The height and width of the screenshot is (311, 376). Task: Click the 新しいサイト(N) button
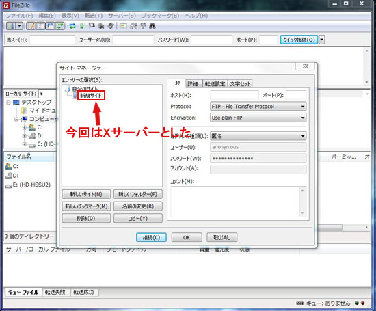point(86,194)
